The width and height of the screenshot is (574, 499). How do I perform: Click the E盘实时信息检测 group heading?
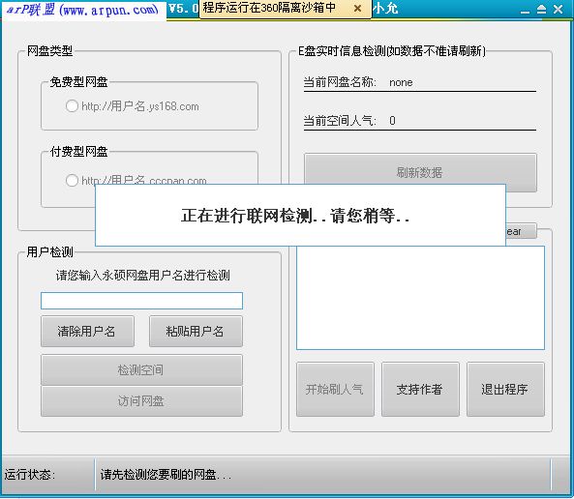click(392, 51)
